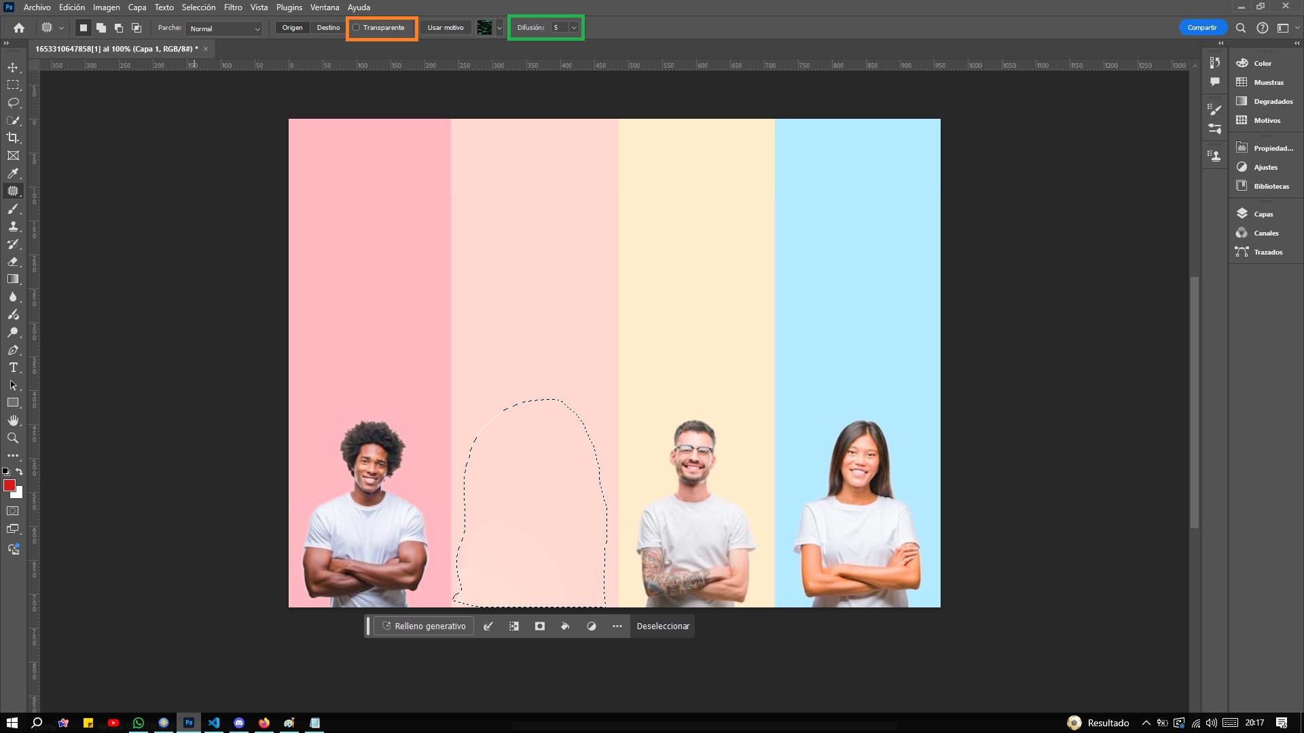This screenshot has height=733, width=1304.
Task: Close the 1653310647858[1] document tab
Action: (x=206, y=49)
